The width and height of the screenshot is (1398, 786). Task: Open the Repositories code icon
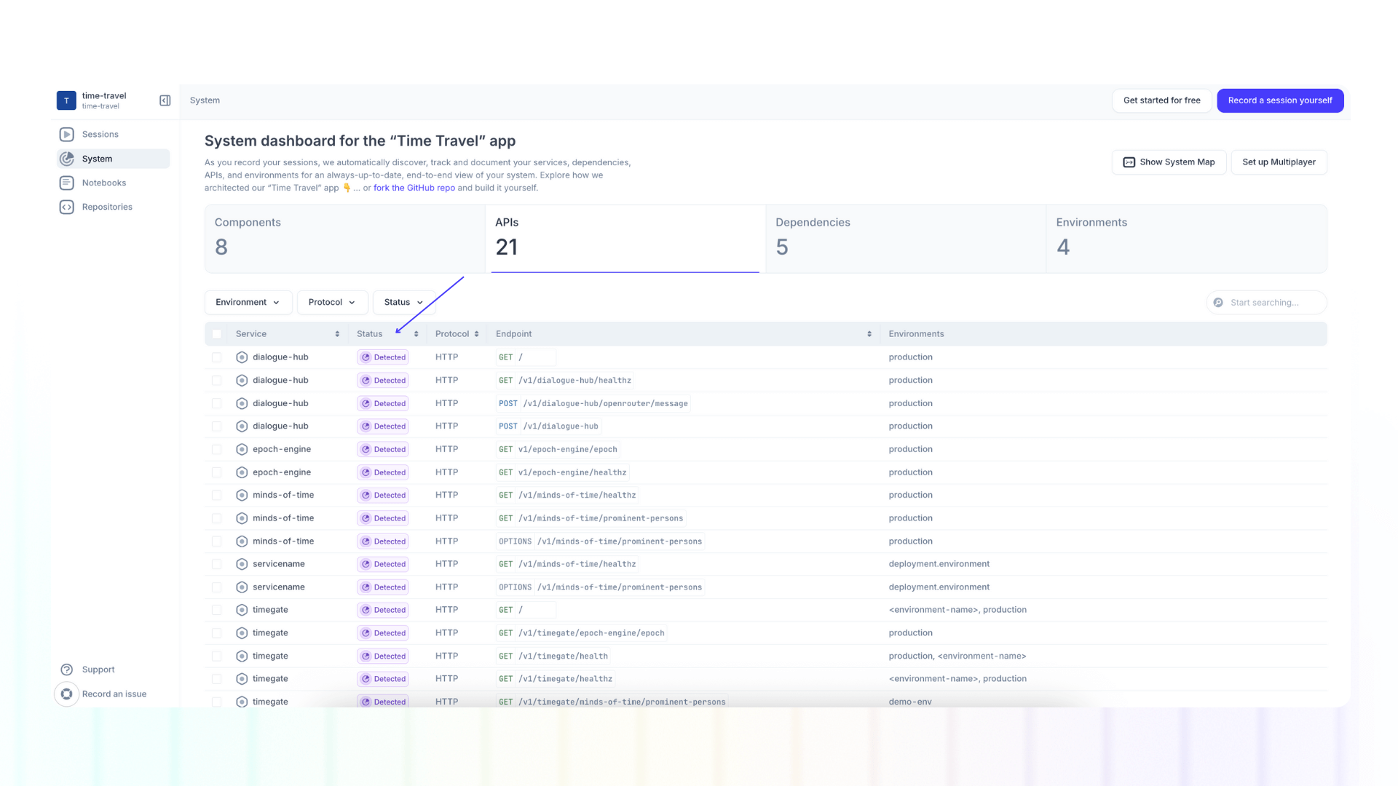[67, 207]
